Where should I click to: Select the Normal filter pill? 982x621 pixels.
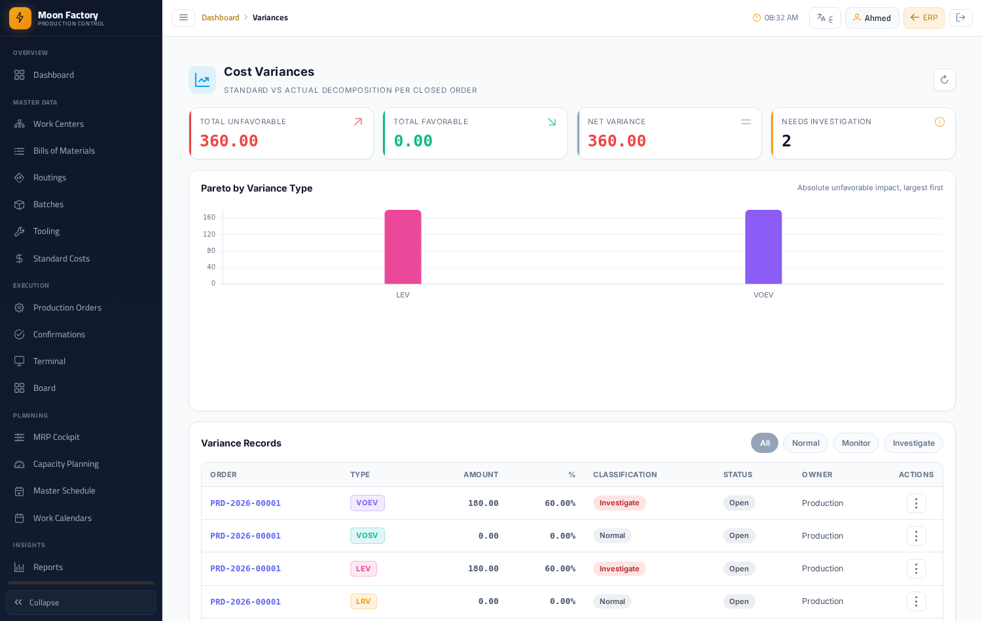(x=805, y=443)
